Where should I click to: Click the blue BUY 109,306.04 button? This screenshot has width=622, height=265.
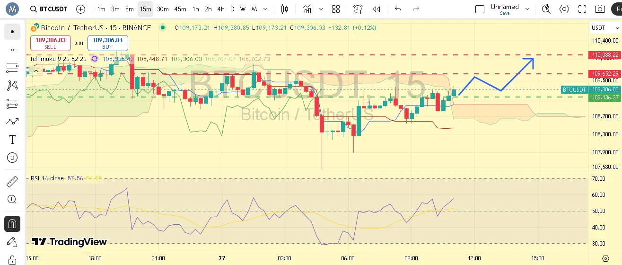(107, 43)
